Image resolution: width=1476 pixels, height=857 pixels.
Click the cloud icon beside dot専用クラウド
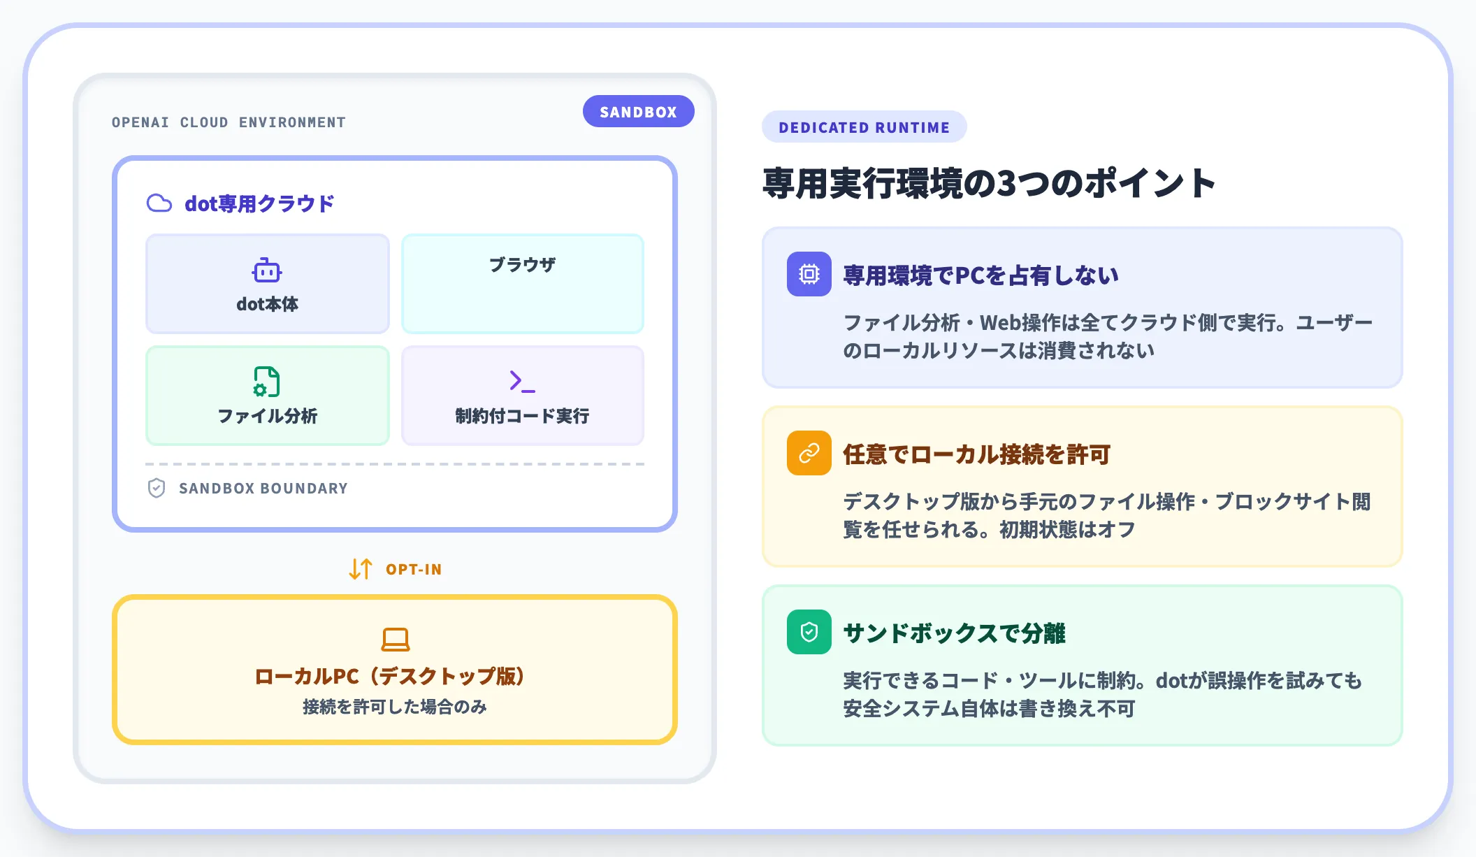click(x=159, y=203)
